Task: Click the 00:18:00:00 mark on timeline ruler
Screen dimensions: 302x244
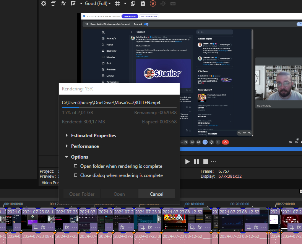Action: (195, 204)
